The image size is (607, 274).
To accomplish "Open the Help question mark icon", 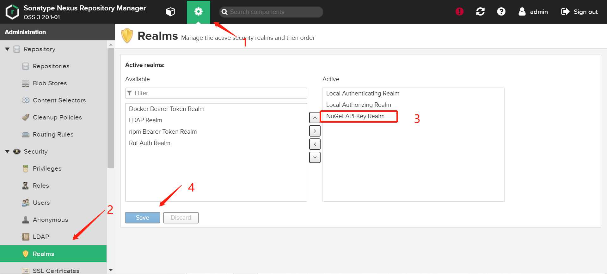I will pos(501,12).
